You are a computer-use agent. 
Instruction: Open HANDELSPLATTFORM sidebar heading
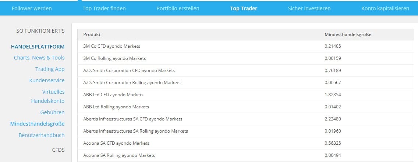(38, 47)
